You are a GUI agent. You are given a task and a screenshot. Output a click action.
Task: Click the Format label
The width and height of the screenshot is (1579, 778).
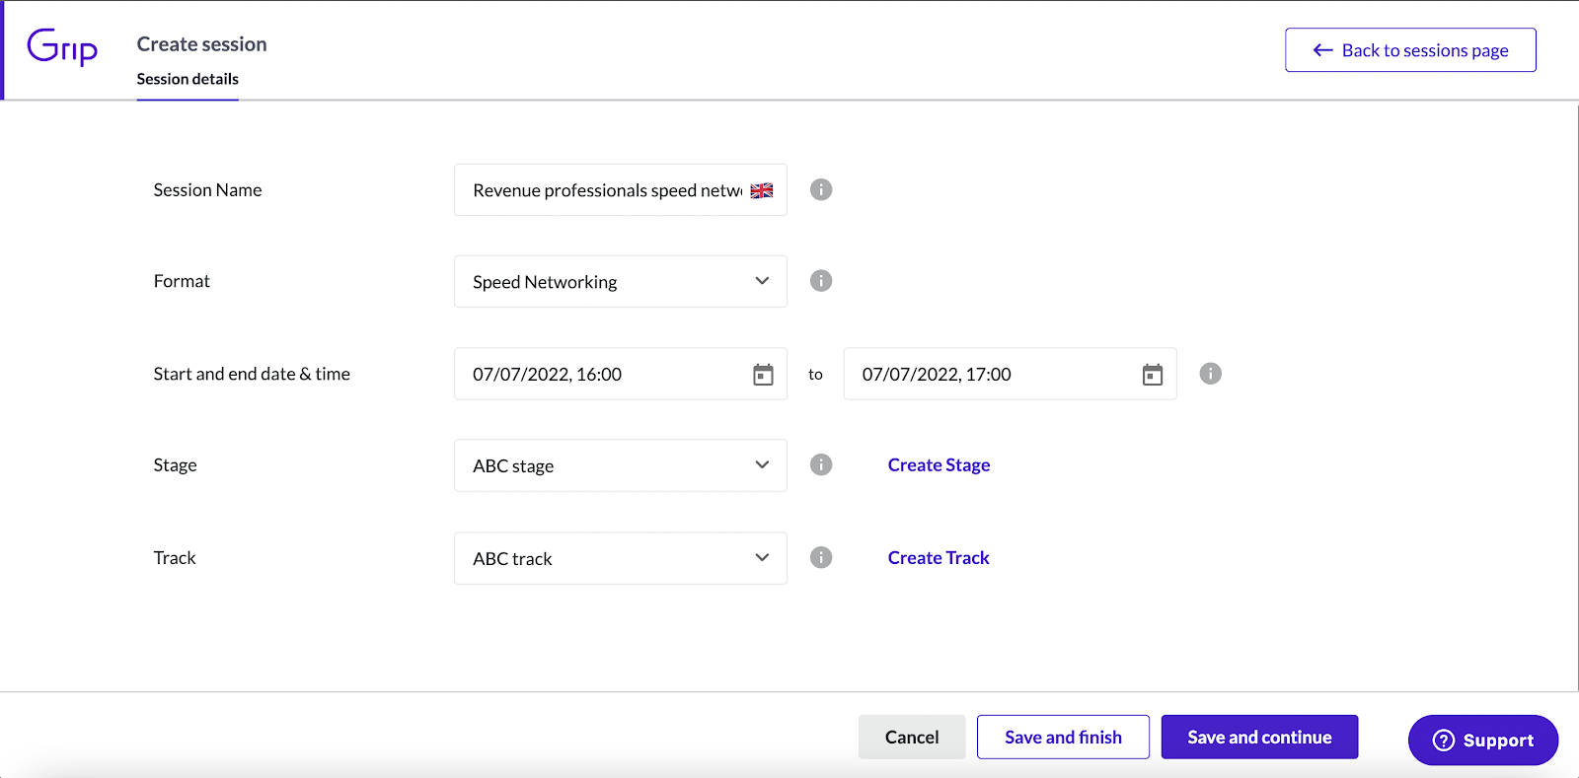182,281
